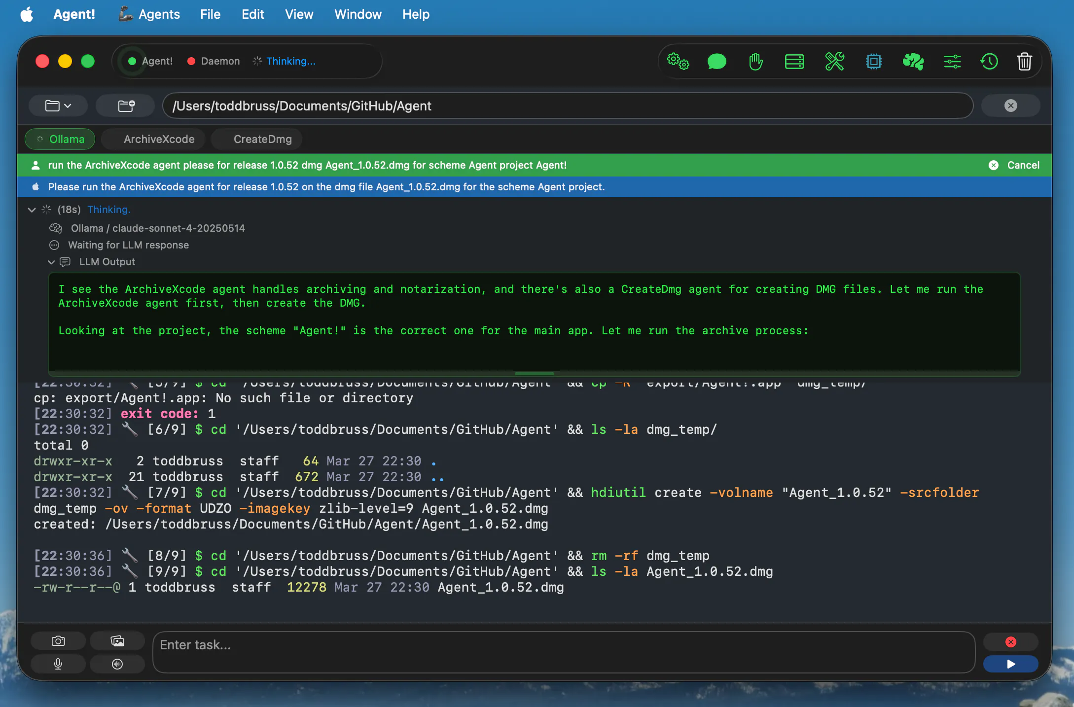Click the waveform voice icon
Image resolution: width=1074 pixels, height=707 pixels.
point(117,664)
